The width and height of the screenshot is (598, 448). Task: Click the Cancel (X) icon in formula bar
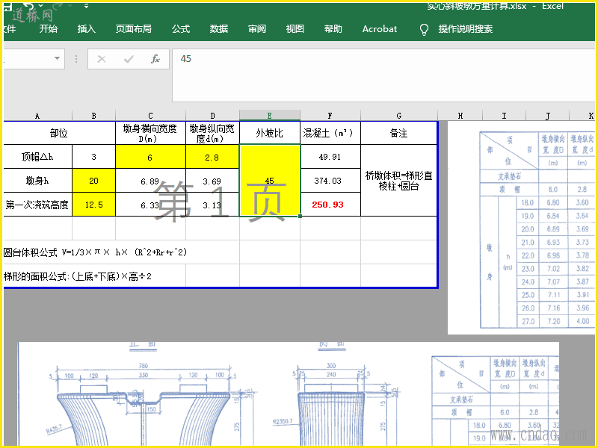point(102,59)
